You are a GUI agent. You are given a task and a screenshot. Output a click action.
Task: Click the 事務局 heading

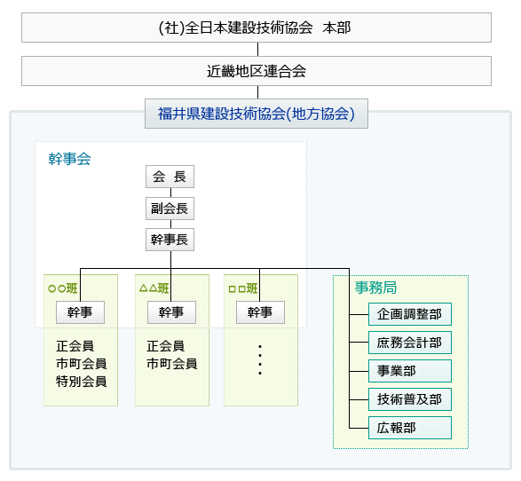[375, 288]
